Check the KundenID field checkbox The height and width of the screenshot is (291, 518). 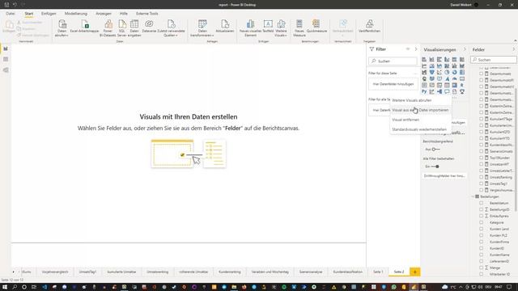[x=482, y=248]
